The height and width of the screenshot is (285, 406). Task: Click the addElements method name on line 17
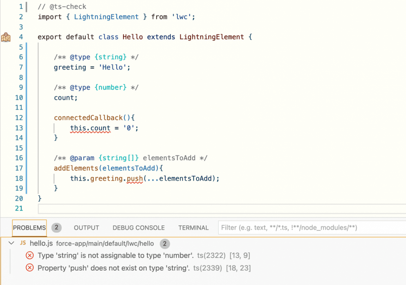tap(76, 168)
